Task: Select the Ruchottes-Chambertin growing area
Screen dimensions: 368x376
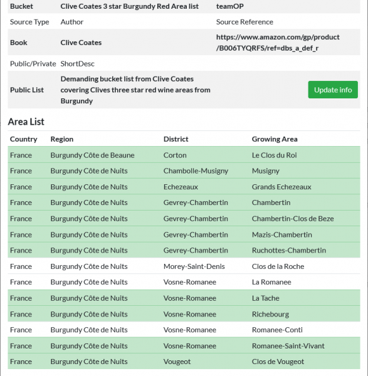Action: click(x=289, y=250)
